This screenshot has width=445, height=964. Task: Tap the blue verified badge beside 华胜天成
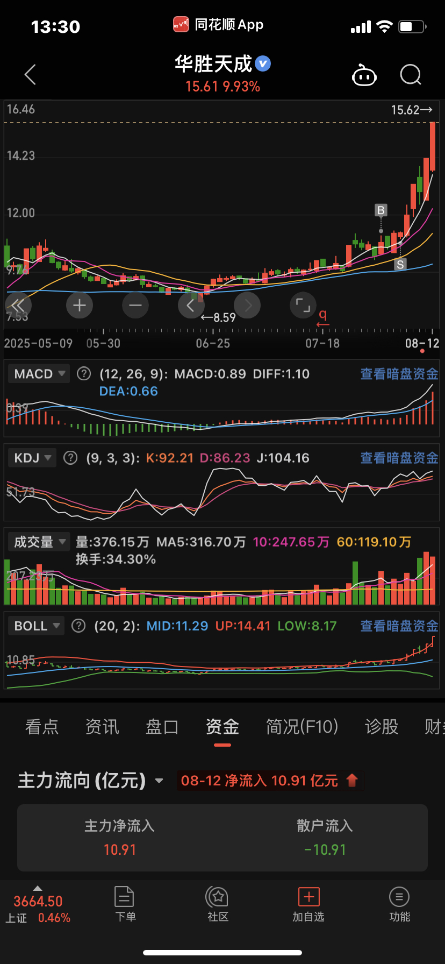pyautogui.click(x=263, y=64)
